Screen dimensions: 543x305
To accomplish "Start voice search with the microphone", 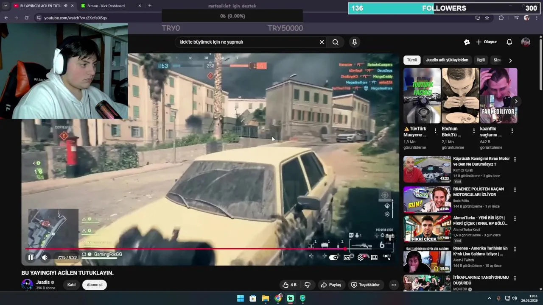I will [x=355, y=42].
